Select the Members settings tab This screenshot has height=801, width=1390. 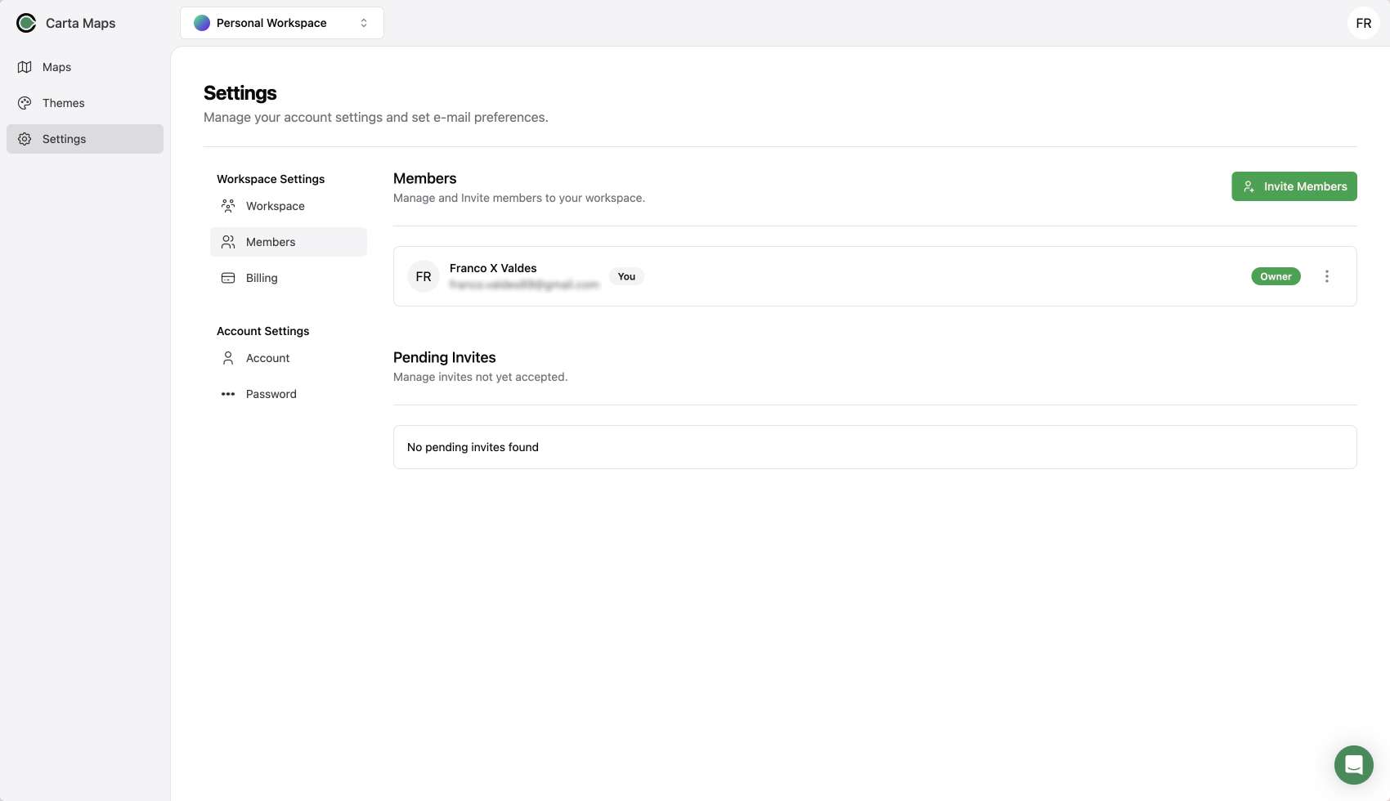[271, 242]
